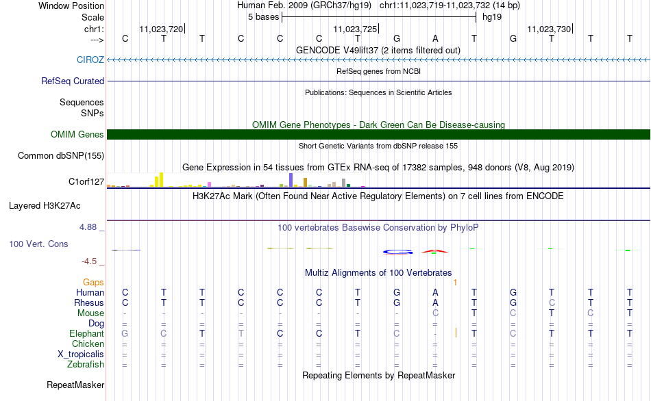Open the C1orf127 GTEx expression label
The height and width of the screenshot is (401, 651).
pos(86,181)
